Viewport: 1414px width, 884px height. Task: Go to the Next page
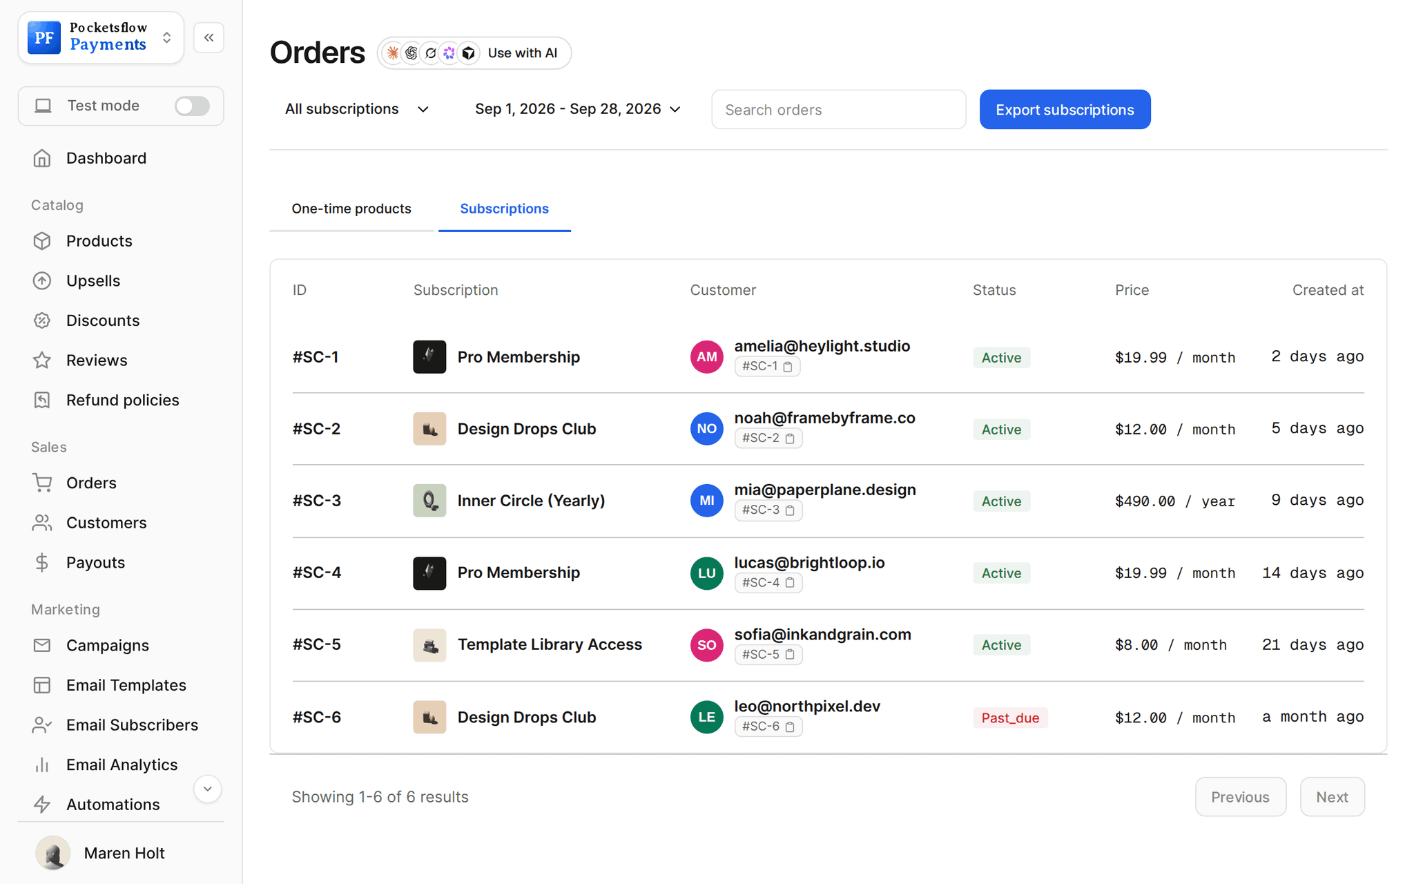tap(1332, 797)
